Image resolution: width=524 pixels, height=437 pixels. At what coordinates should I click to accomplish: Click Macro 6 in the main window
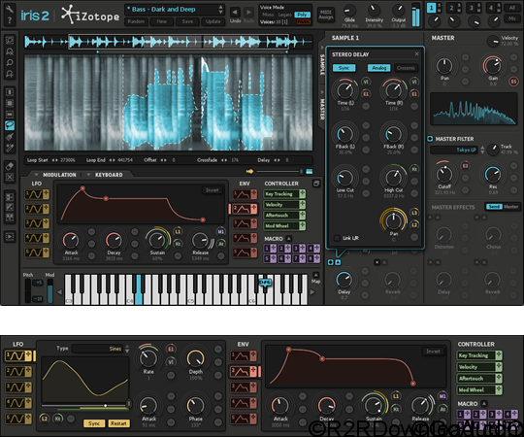[x=285, y=258]
